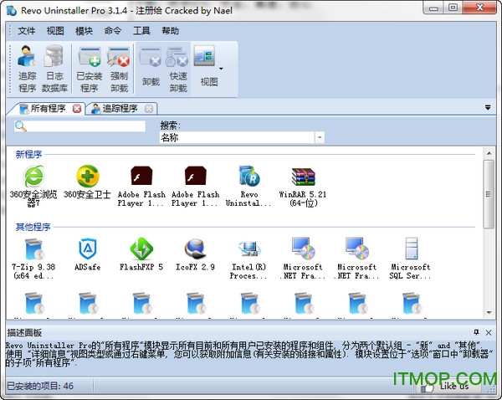Open the 视图 menu in menu bar
The width and height of the screenshot is (502, 400).
(55, 31)
